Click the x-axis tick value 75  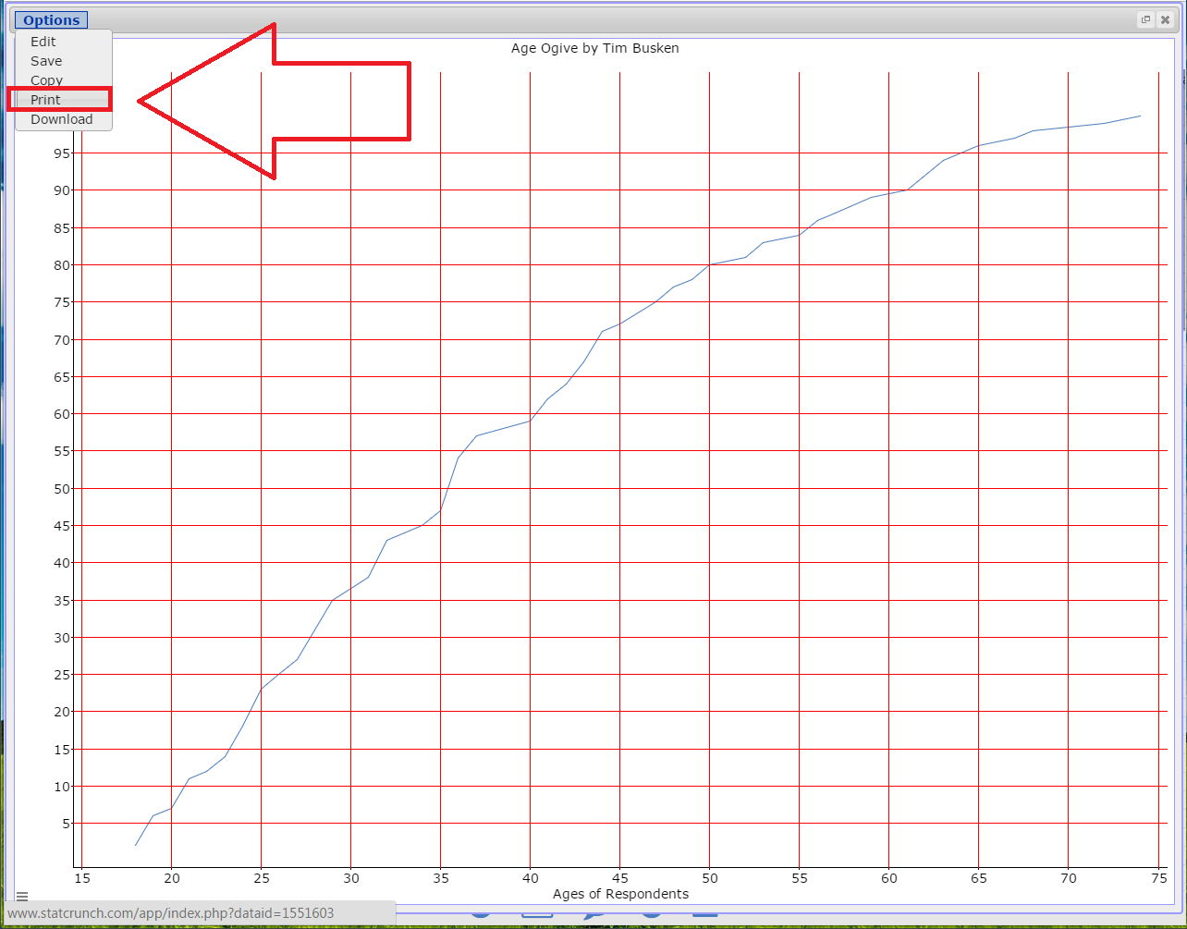pyautogui.click(x=1157, y=876)
